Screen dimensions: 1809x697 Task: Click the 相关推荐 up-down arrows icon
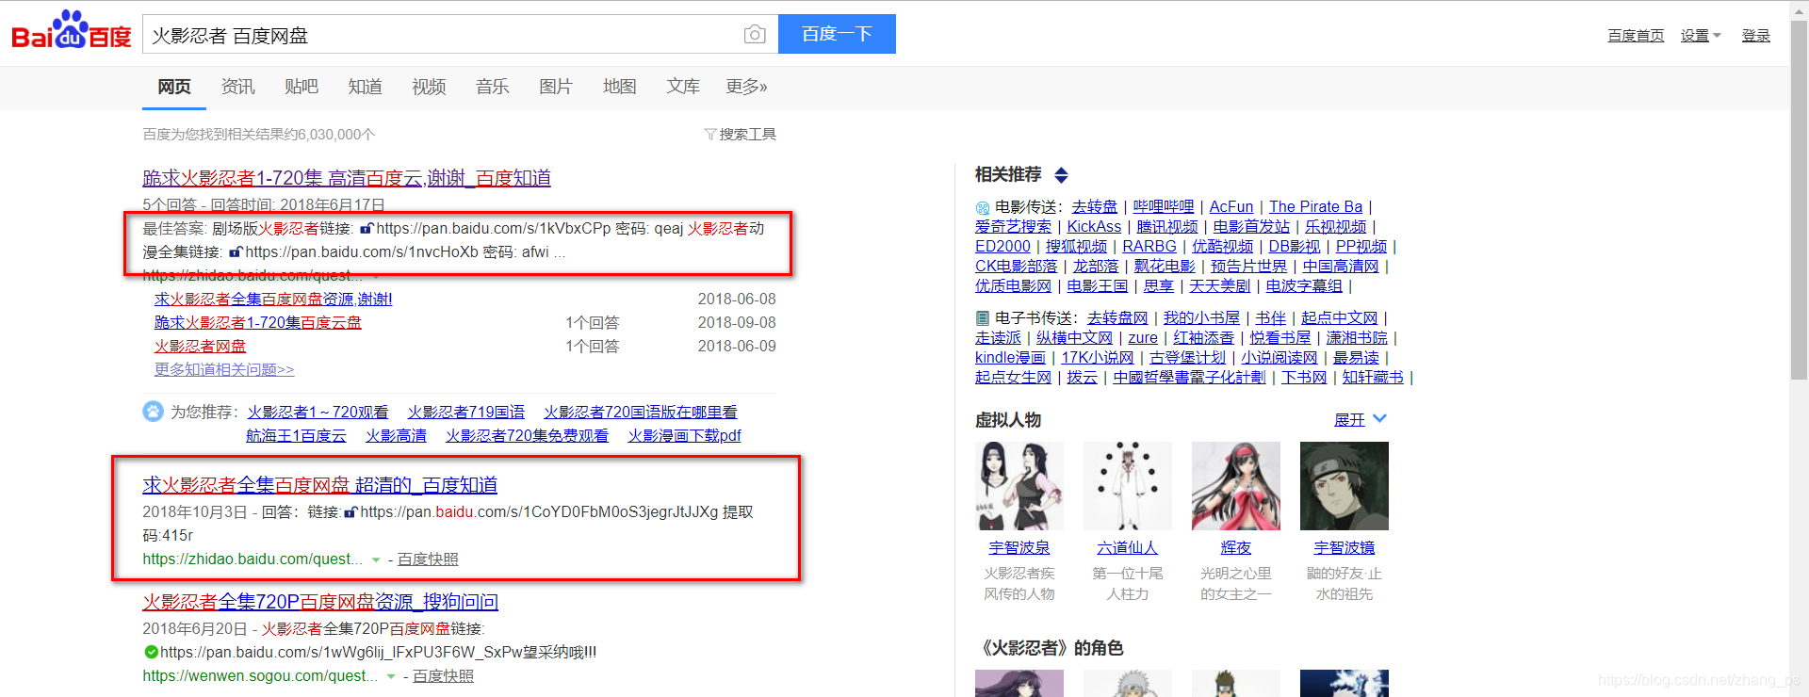click(x=1061, y=175)
